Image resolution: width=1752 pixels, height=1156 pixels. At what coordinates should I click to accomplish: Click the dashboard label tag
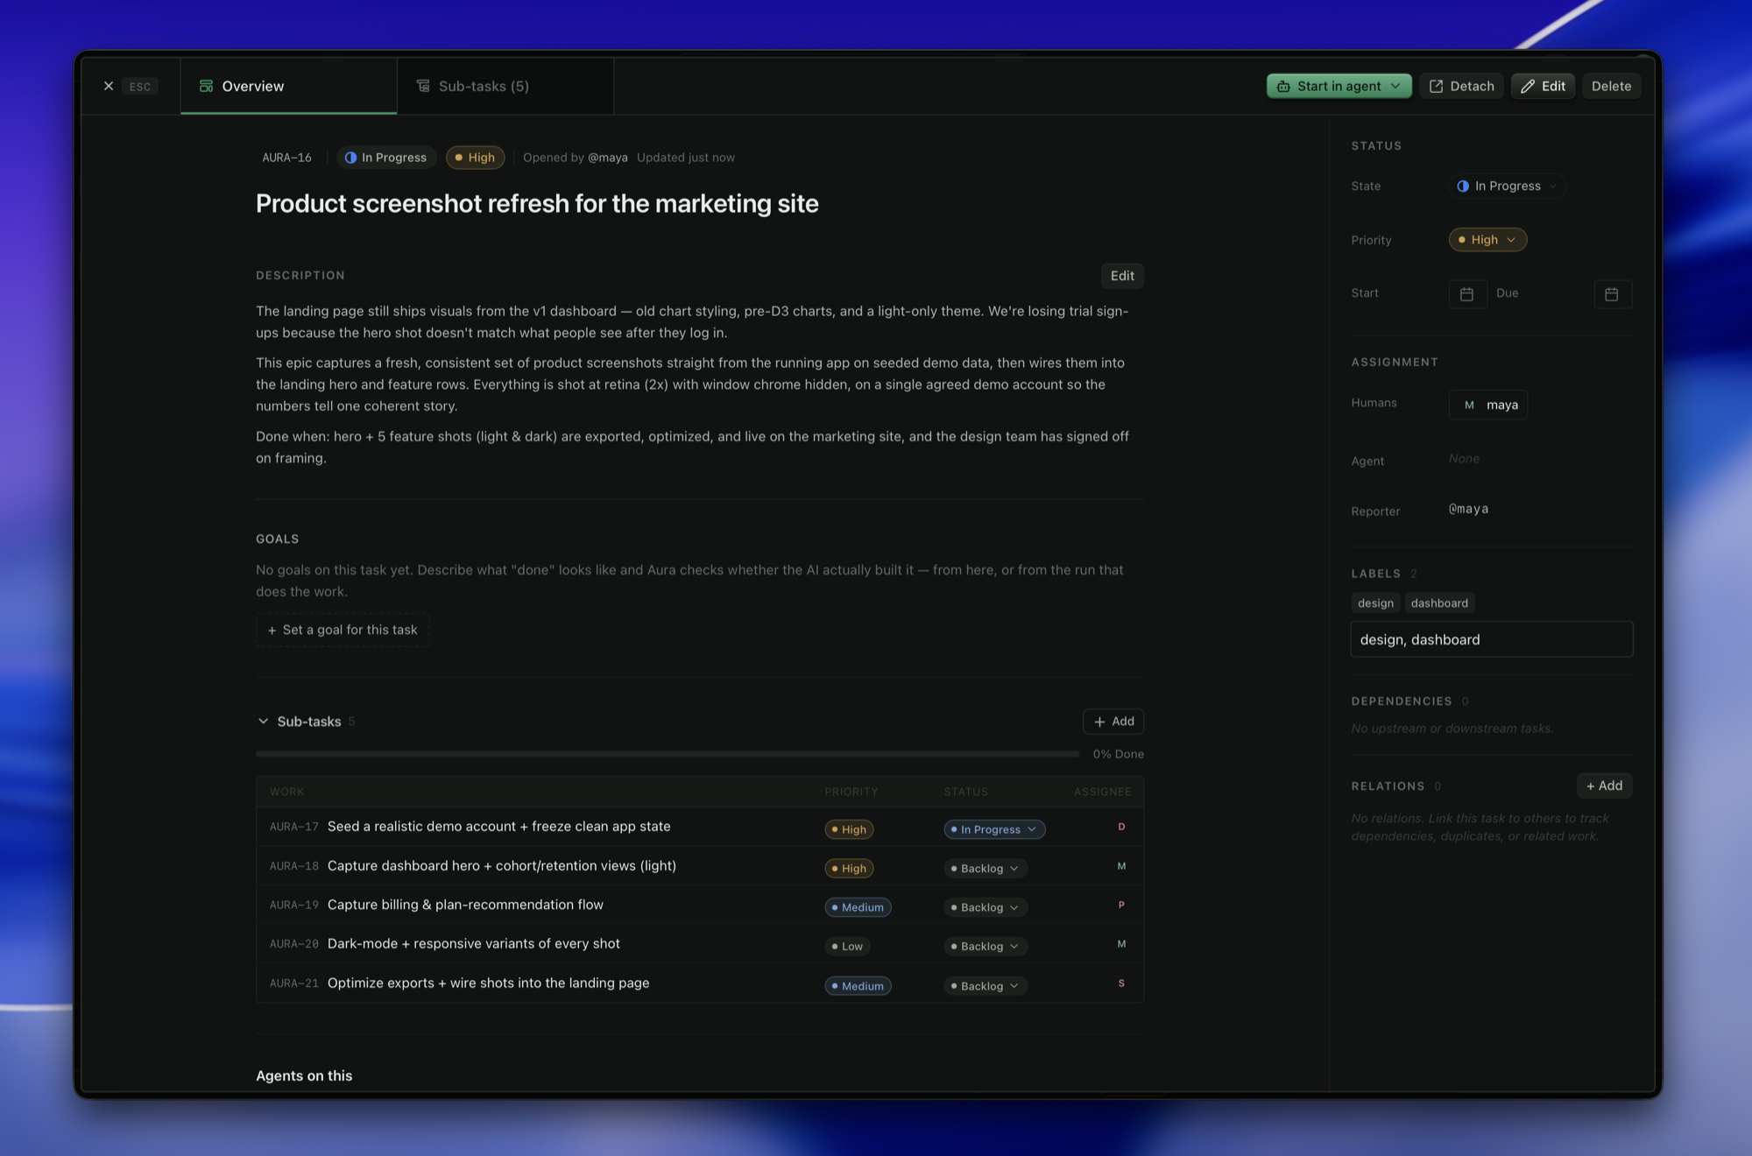coord(1439,603)
